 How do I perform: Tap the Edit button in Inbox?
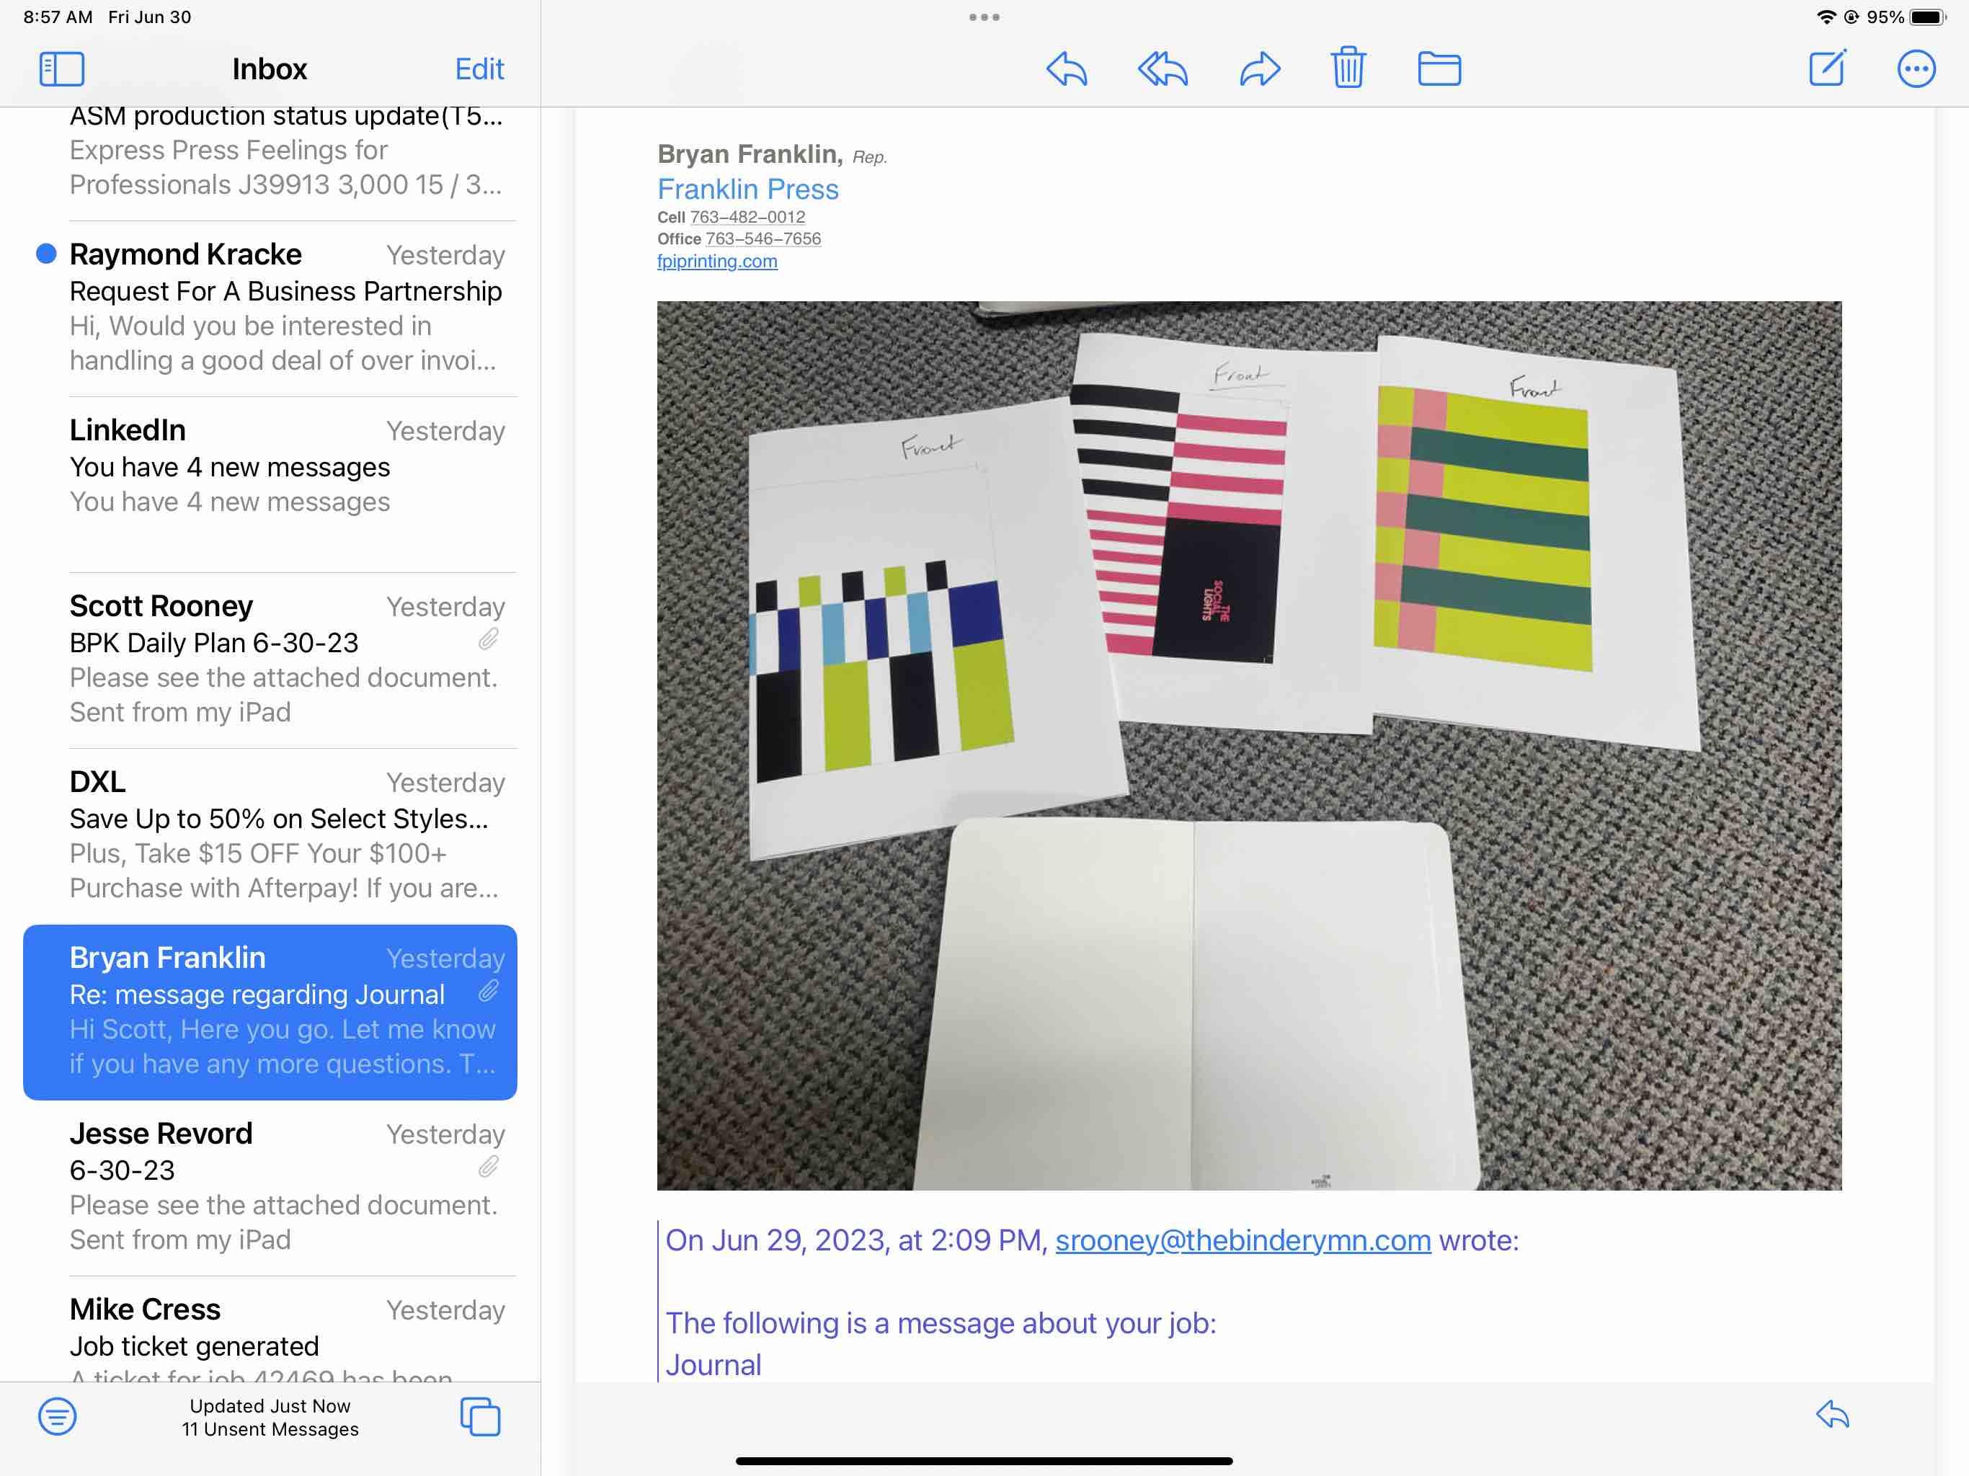pyautogui.click(x=479, y=68)
